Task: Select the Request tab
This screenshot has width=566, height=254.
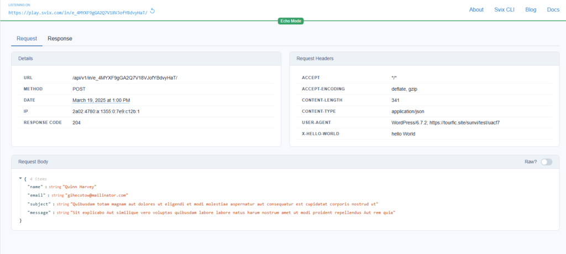Action: point(27,39)
